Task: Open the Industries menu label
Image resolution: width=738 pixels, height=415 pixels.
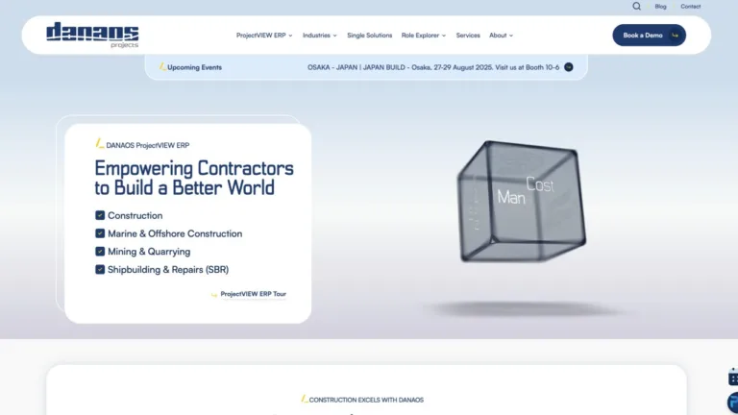Action: click(316, 36)
